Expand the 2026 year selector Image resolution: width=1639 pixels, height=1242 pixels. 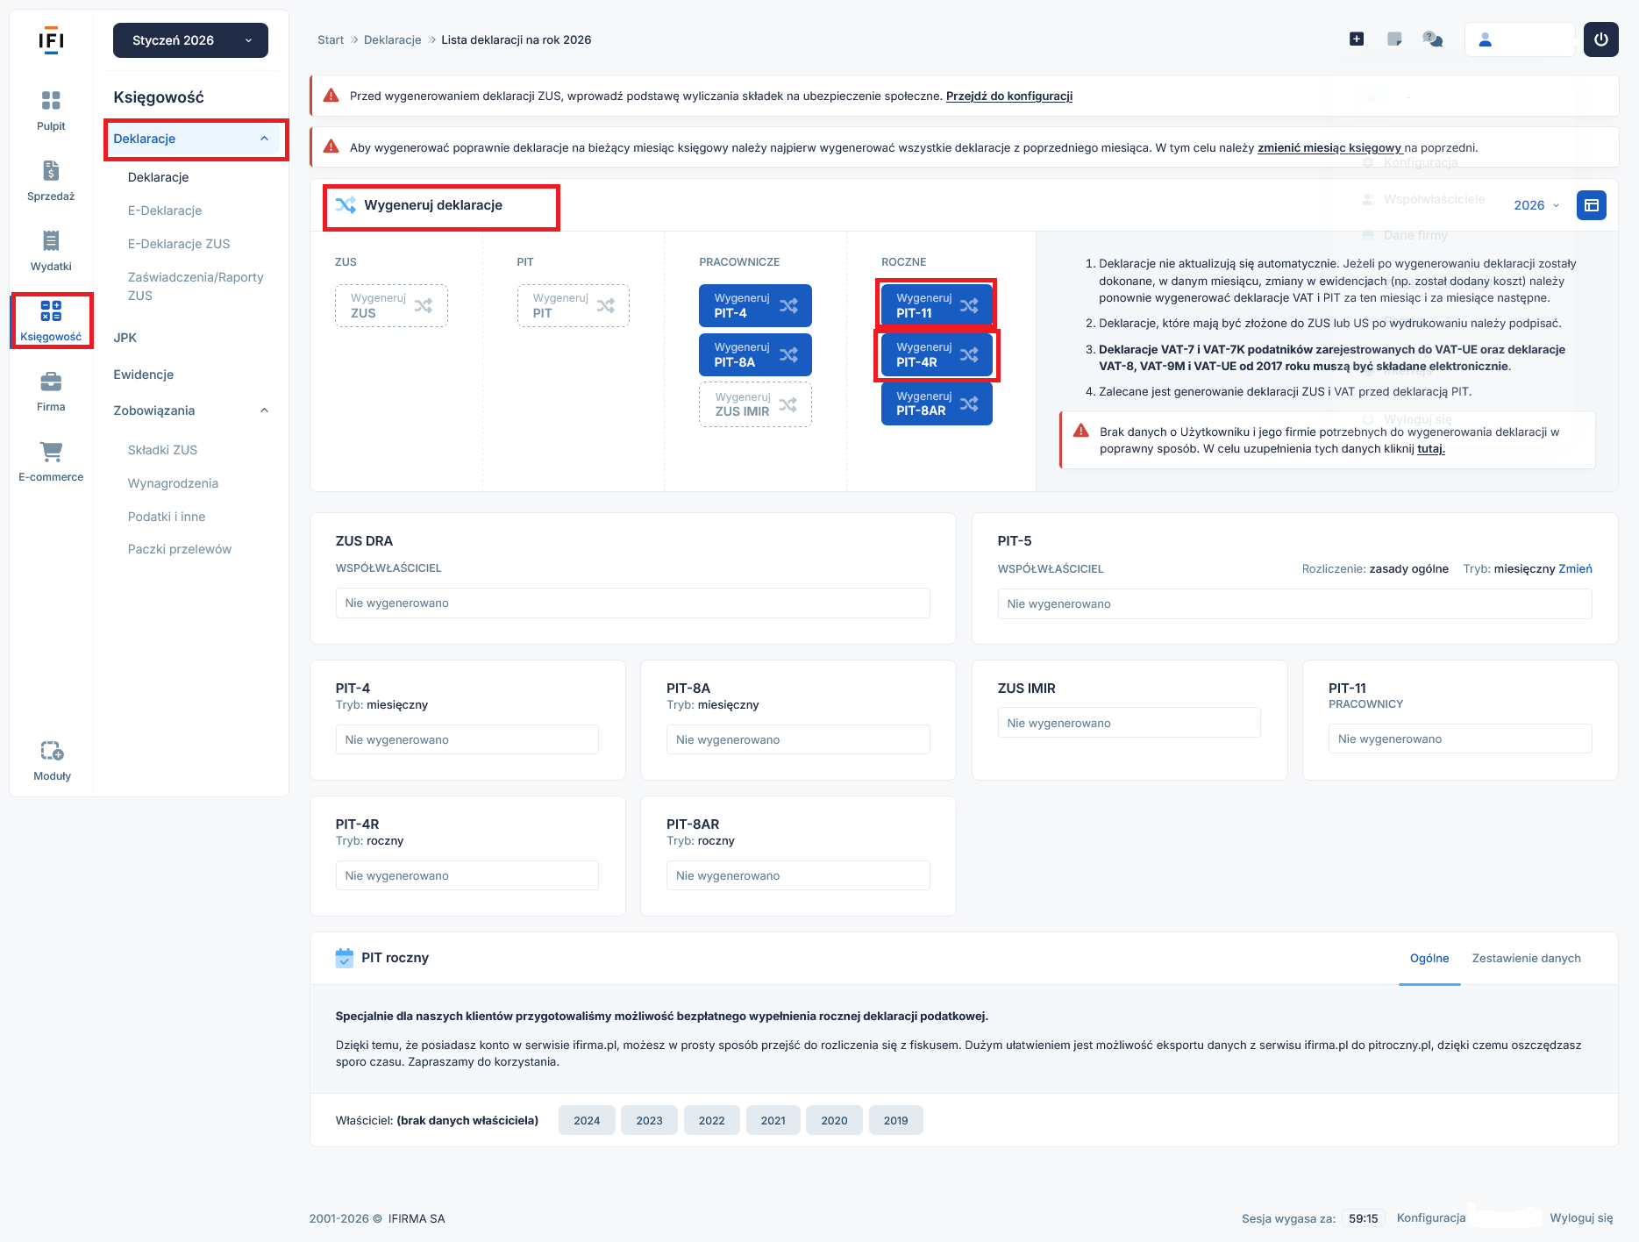1536,205
